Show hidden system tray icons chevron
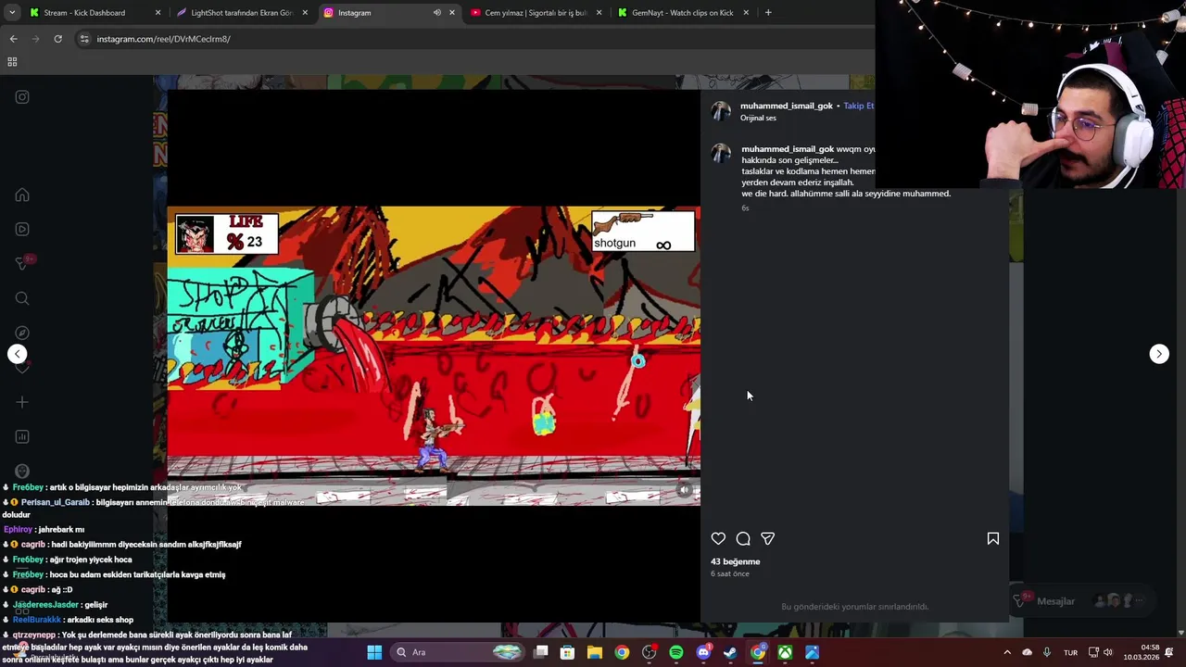1186x667 pixels. (1007, 652)
